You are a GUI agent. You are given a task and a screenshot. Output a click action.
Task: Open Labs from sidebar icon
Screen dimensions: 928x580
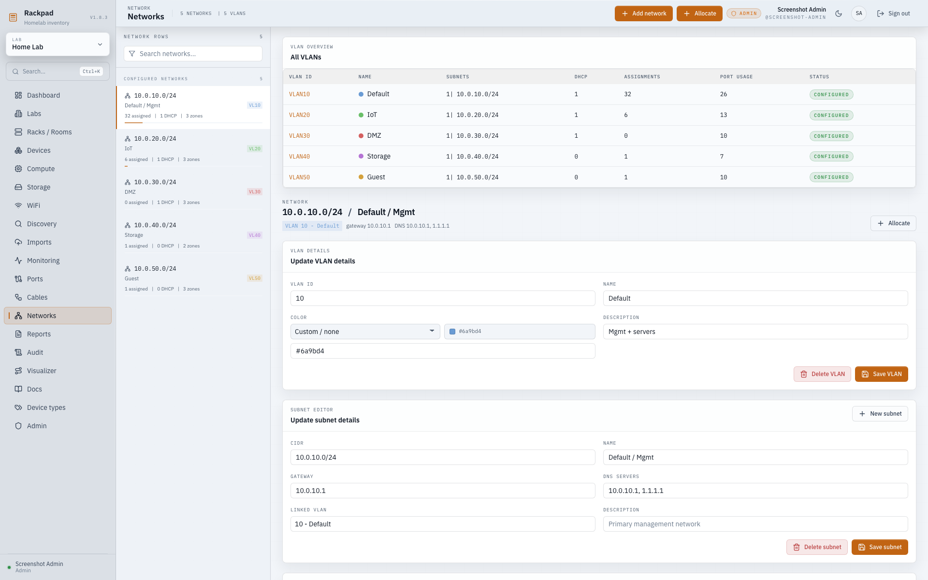[x=18, y=114]
